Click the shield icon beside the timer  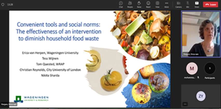click(x=3, y=4)
